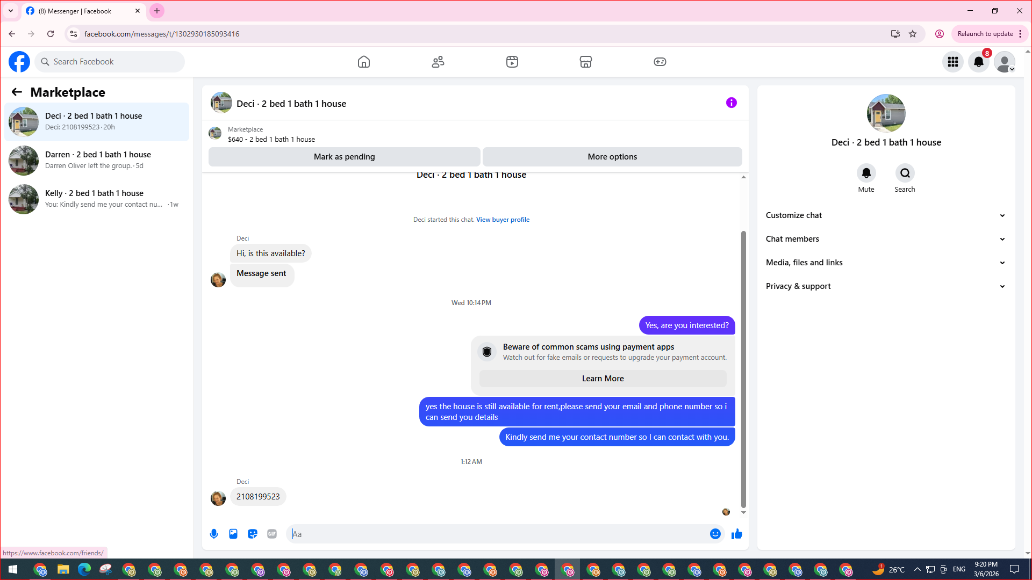Toggle the conversation information panel icon
Viewport: 1032px width, 580px height.
731,103
